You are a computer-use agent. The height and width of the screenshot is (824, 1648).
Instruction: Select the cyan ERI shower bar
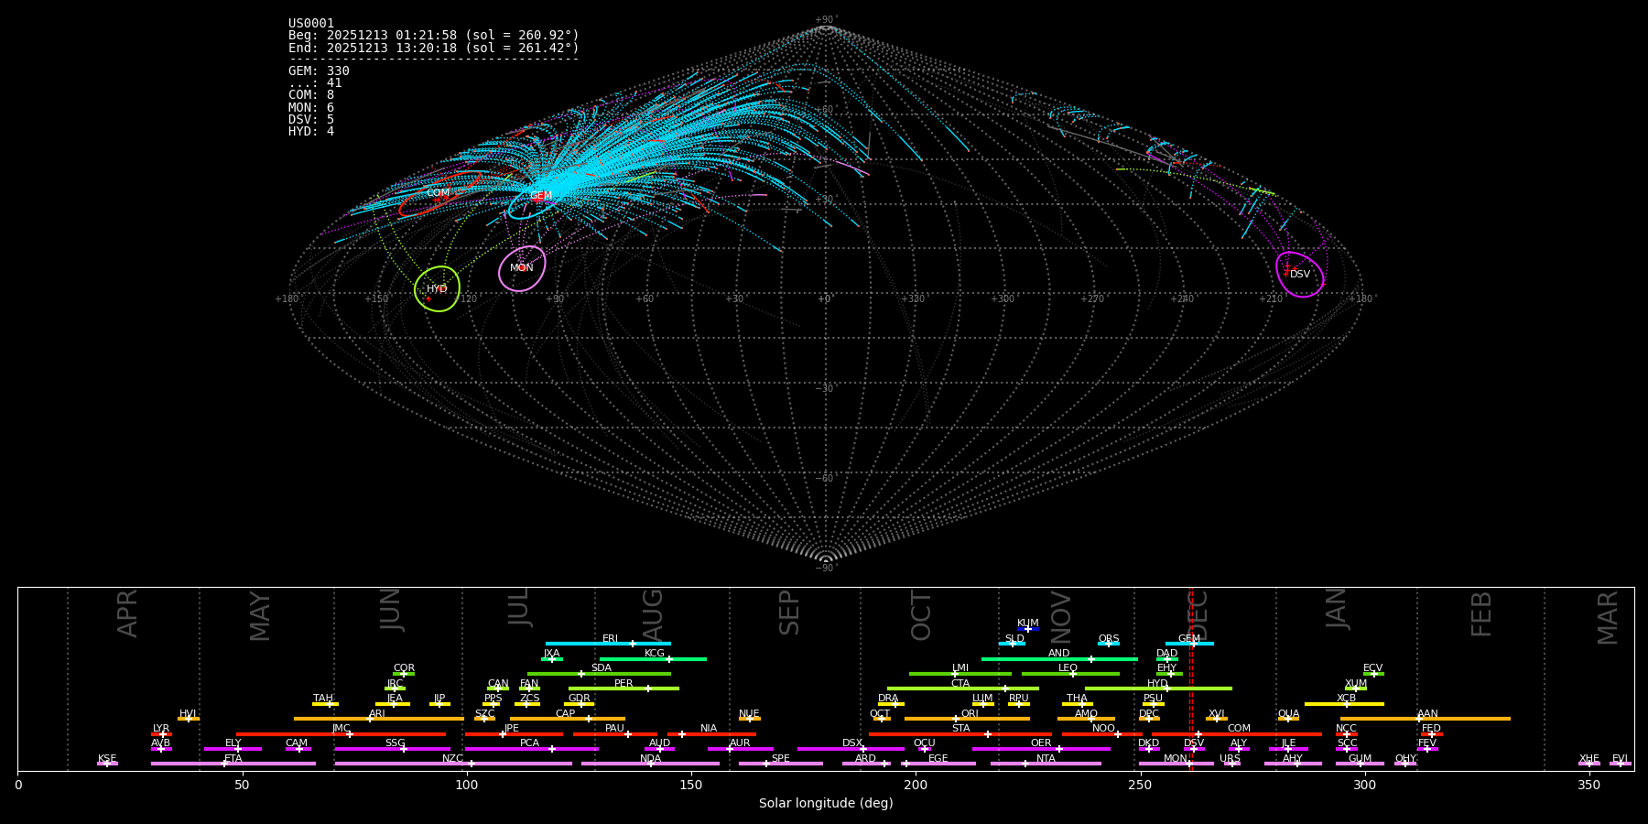pos(608,644)
